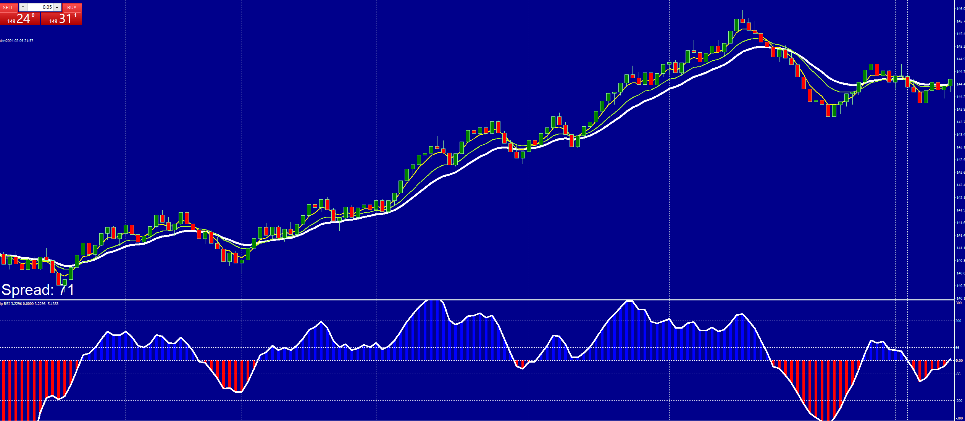Click the 0.05 lot size field
Viewport: 965px width, 421px height.
[x=40, y=7]
